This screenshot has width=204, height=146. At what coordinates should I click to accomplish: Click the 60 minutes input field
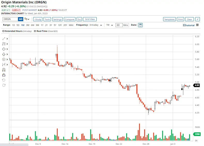tap(119, 25)
